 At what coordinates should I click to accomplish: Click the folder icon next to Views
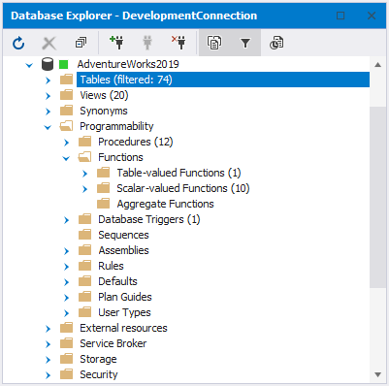coord(67,95)
